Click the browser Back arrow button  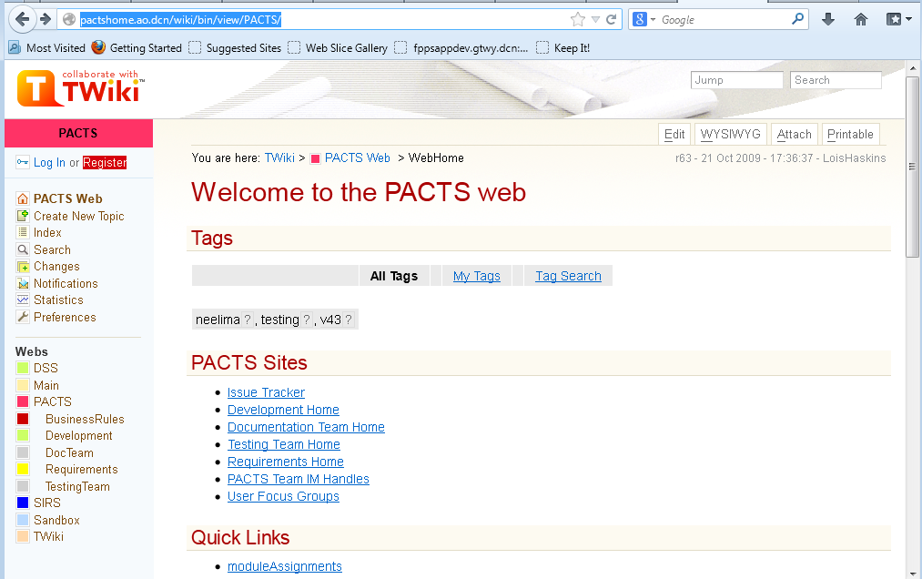[22, 19]
